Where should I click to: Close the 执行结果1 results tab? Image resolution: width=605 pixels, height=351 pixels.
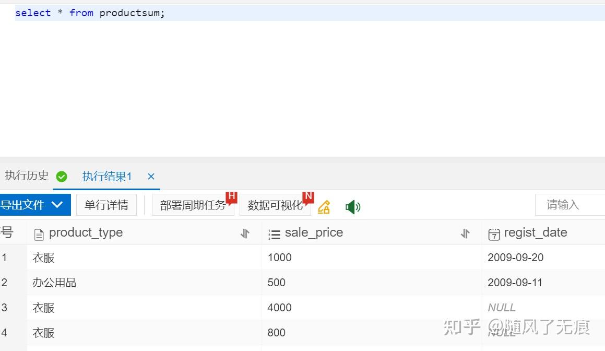pos(151,177)
